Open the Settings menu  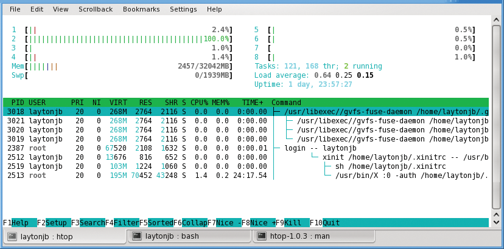tap(183, 9)
